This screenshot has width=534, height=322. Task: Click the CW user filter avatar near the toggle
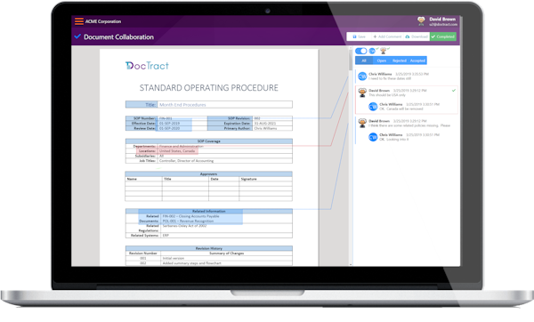372,51
